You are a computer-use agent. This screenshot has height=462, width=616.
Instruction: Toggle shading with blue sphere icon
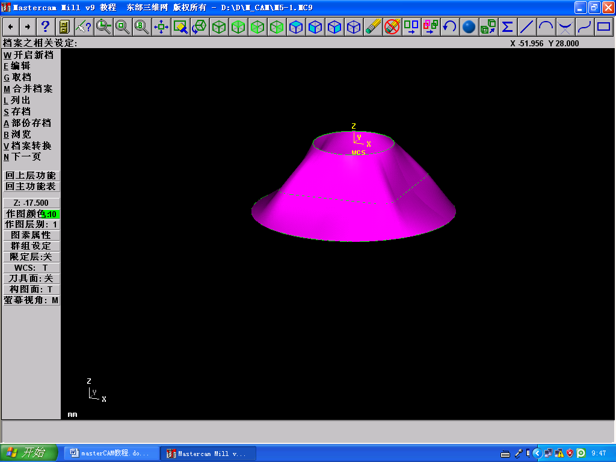coord(469,26)
